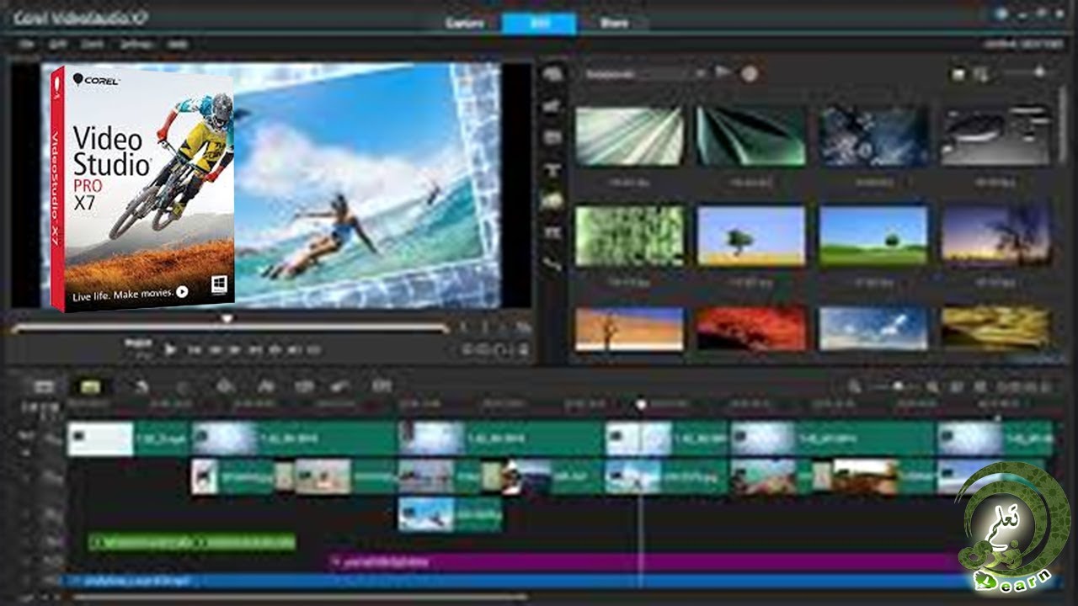Switch to the Capture step tab
Screen dimensions: 1078x606
464,23
